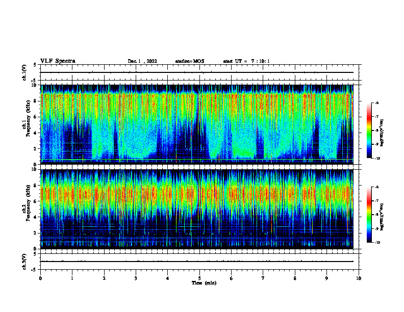Click the "ch.1(V)" axis label
This screenshot has width=404, height=312.
click(x=24, y=72)
